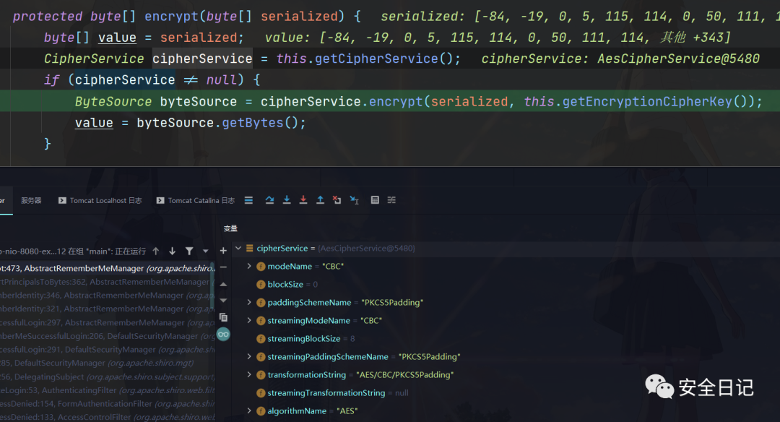
Task: Select the rememberIdentity:321 stack frame
Action: (x=107, y=309)
